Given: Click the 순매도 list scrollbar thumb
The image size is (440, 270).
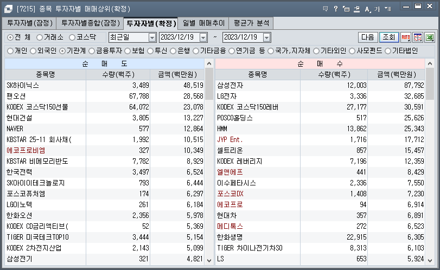Looking at the screenshot, I should [x=209, y=84].
